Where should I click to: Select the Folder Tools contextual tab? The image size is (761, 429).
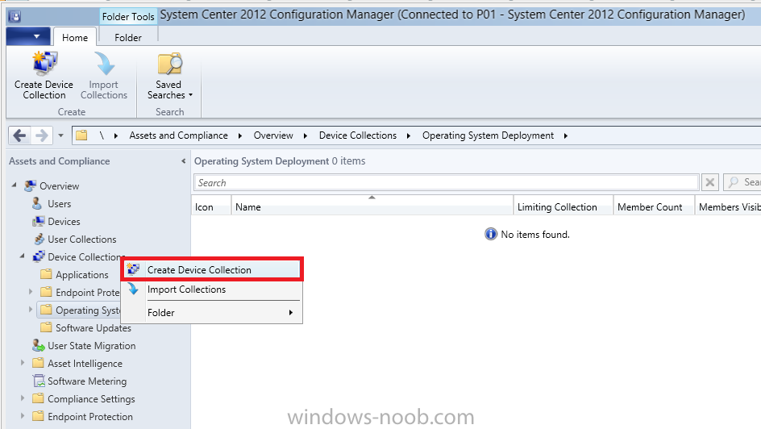pyautogui.click(x=128, y=16)
